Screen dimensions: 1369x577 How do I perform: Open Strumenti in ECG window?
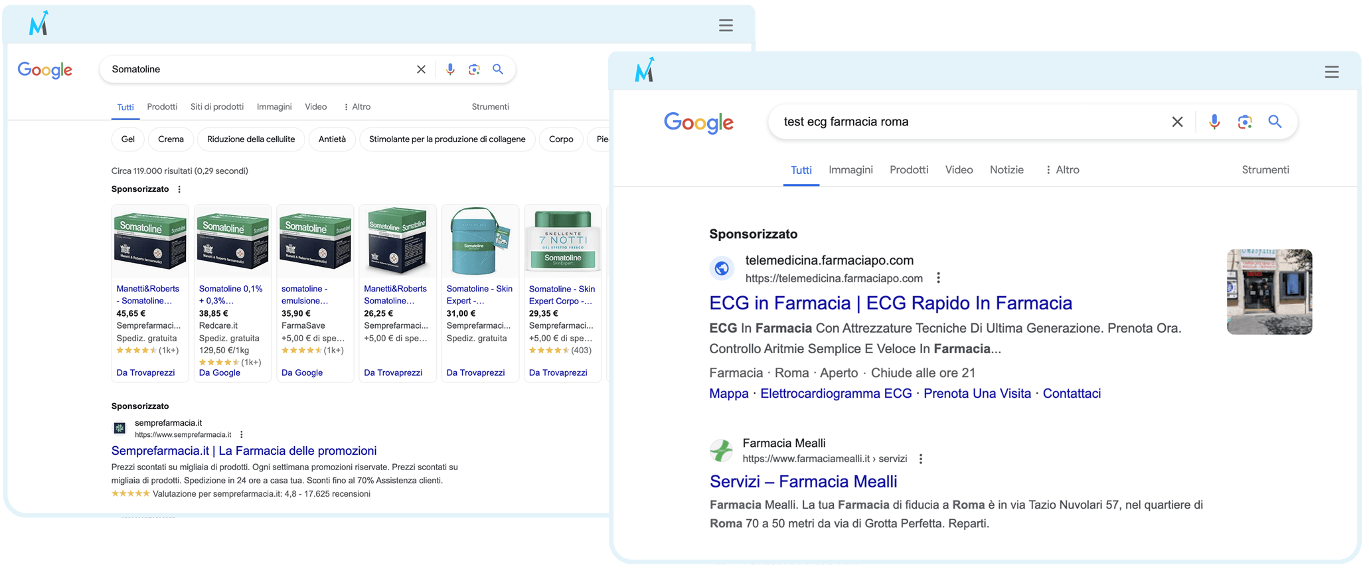pyautogui.click(x=1265, y=170)
